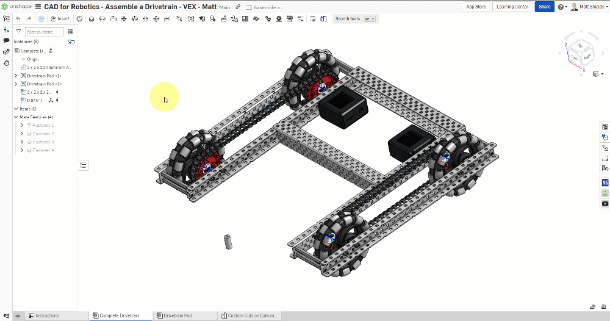Type in the Filter by name box
The width and height of the screenshot is (610, 321).
tap(44, 32)
